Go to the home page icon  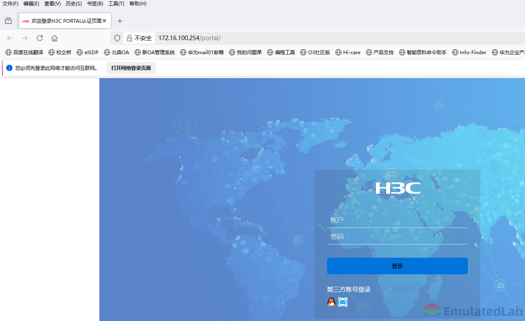coord(54,38)
